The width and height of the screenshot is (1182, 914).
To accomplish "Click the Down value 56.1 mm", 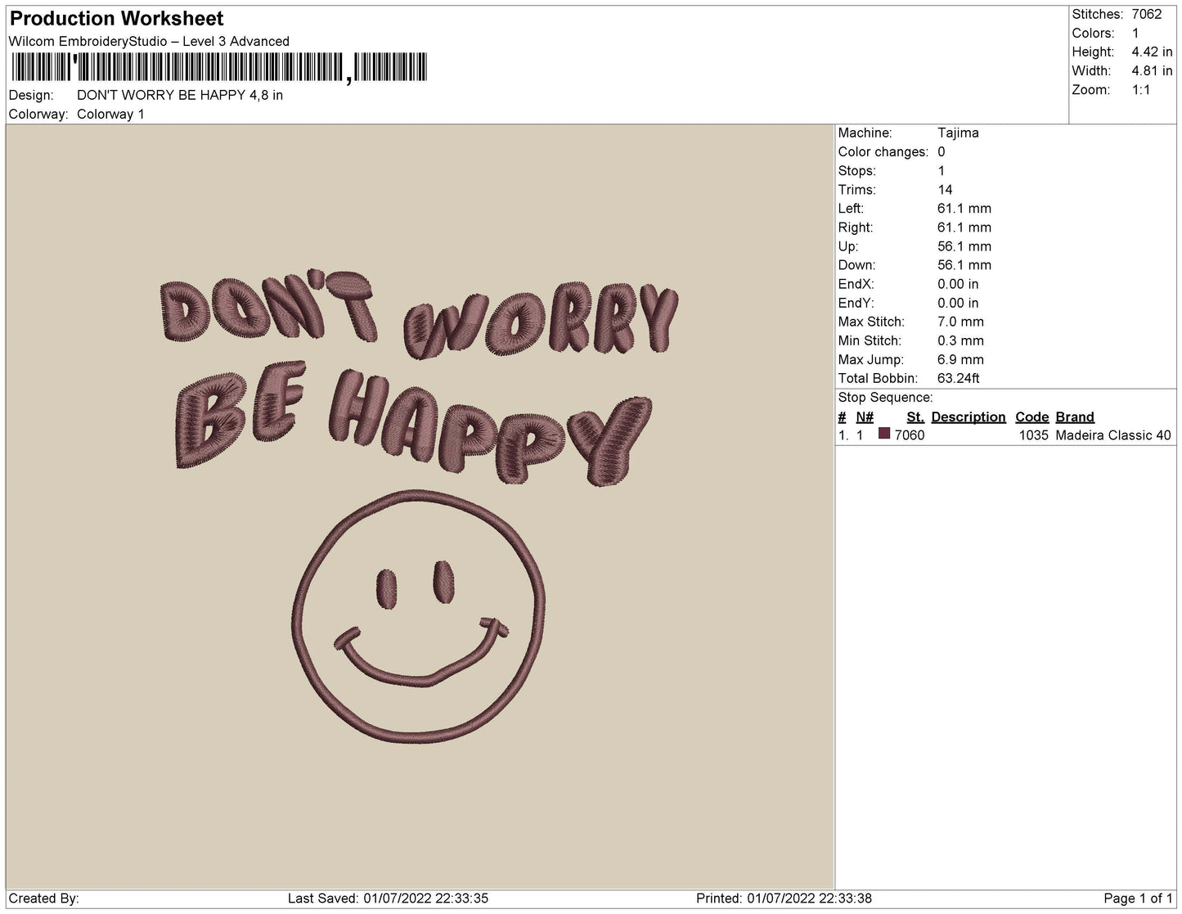I will pos(964,264).
